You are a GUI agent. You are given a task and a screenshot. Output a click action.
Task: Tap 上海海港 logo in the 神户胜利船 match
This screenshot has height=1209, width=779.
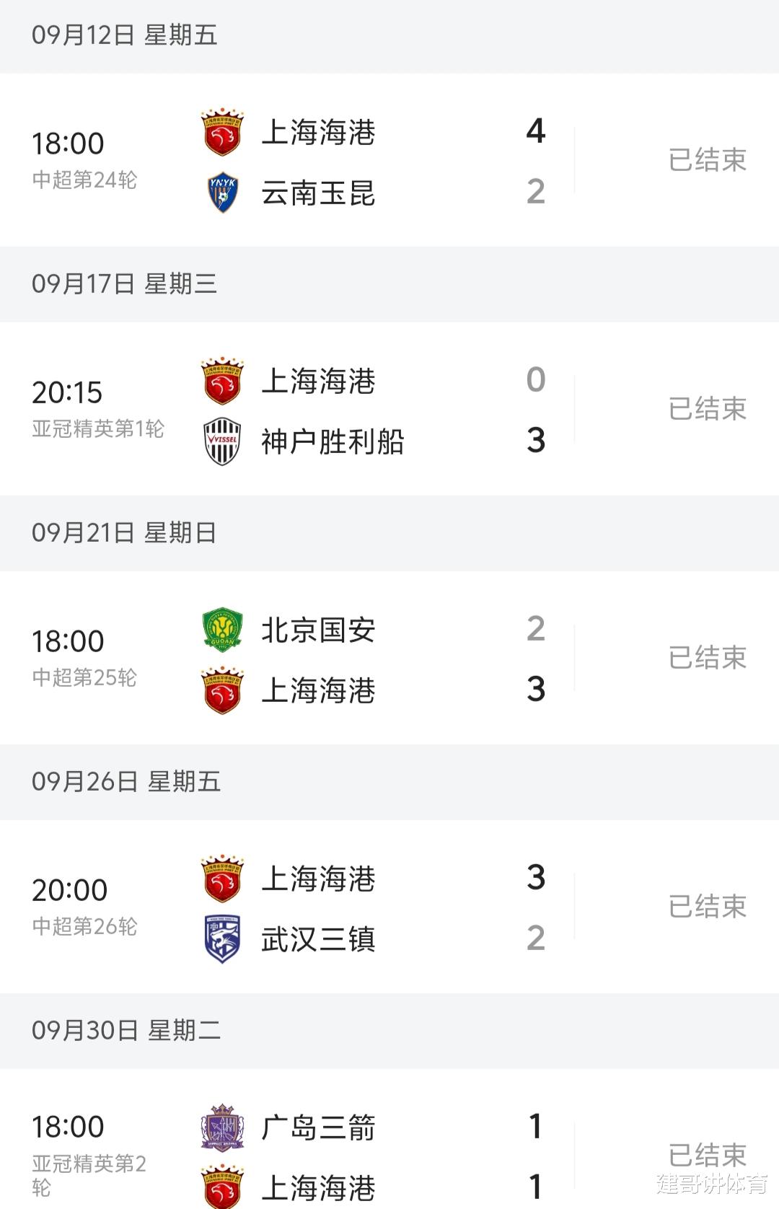tap(222, 381)
